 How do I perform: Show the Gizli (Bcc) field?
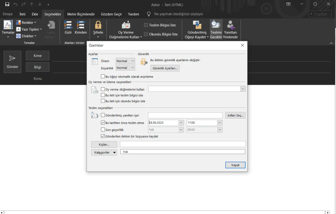tap(68, 27)
